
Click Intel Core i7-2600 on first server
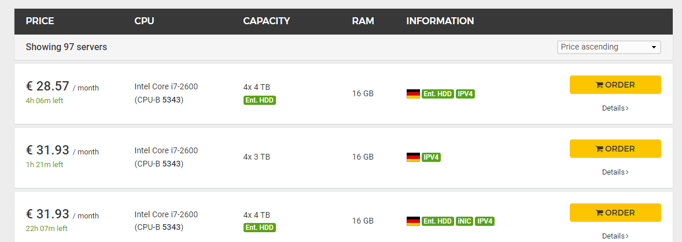point(166,86)
